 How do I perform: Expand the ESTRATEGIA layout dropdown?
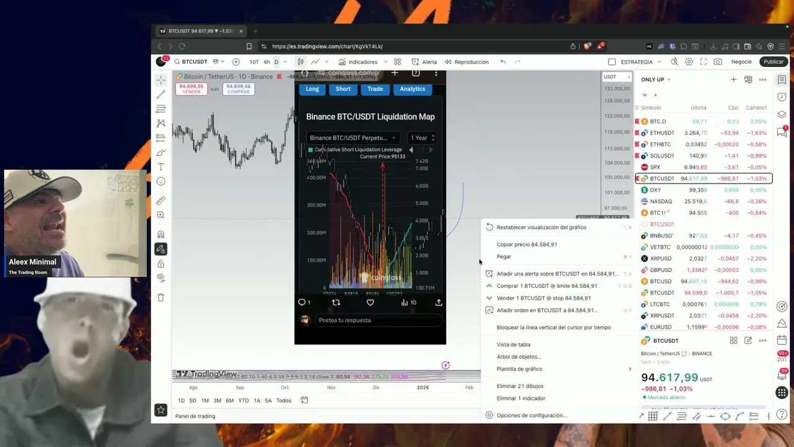pyautogui.click(x=659, y=61)
